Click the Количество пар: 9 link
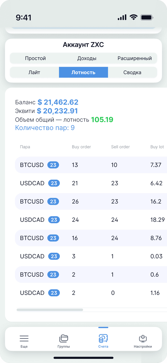167x363 pixels. (45, 128)
